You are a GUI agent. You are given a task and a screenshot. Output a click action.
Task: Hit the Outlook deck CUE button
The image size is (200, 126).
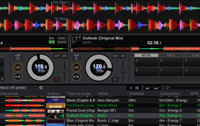(x=76, y=67)
